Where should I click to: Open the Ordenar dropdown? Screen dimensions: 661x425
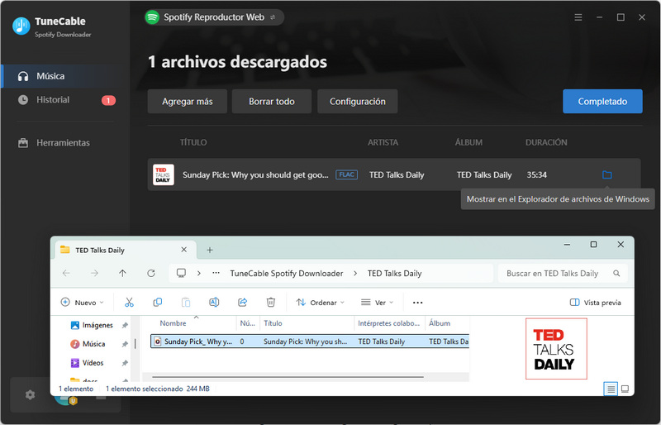click(321, 303)
